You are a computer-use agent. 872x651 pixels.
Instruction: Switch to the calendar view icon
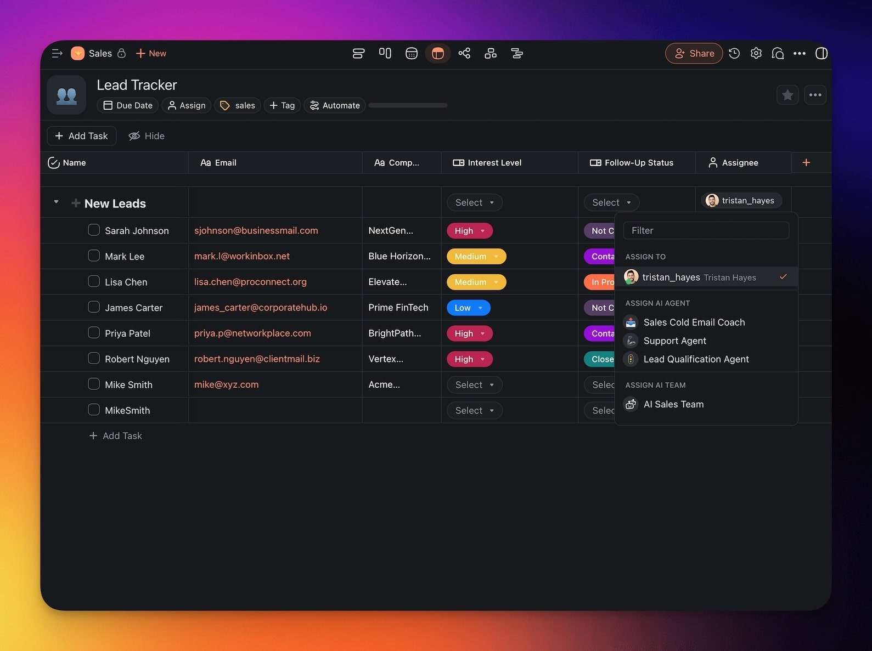411,53
